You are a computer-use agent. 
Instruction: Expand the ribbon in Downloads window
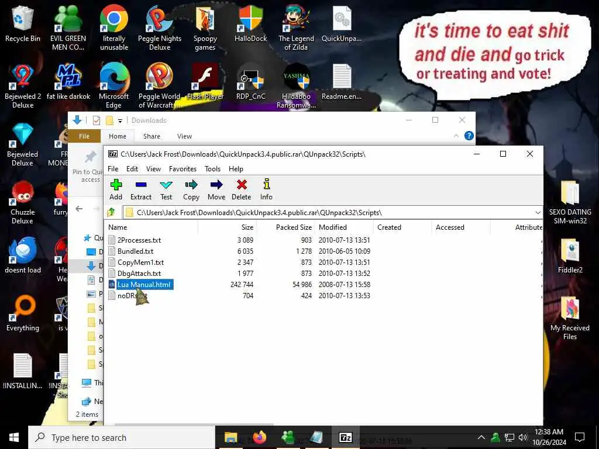(x=456, y=136)
